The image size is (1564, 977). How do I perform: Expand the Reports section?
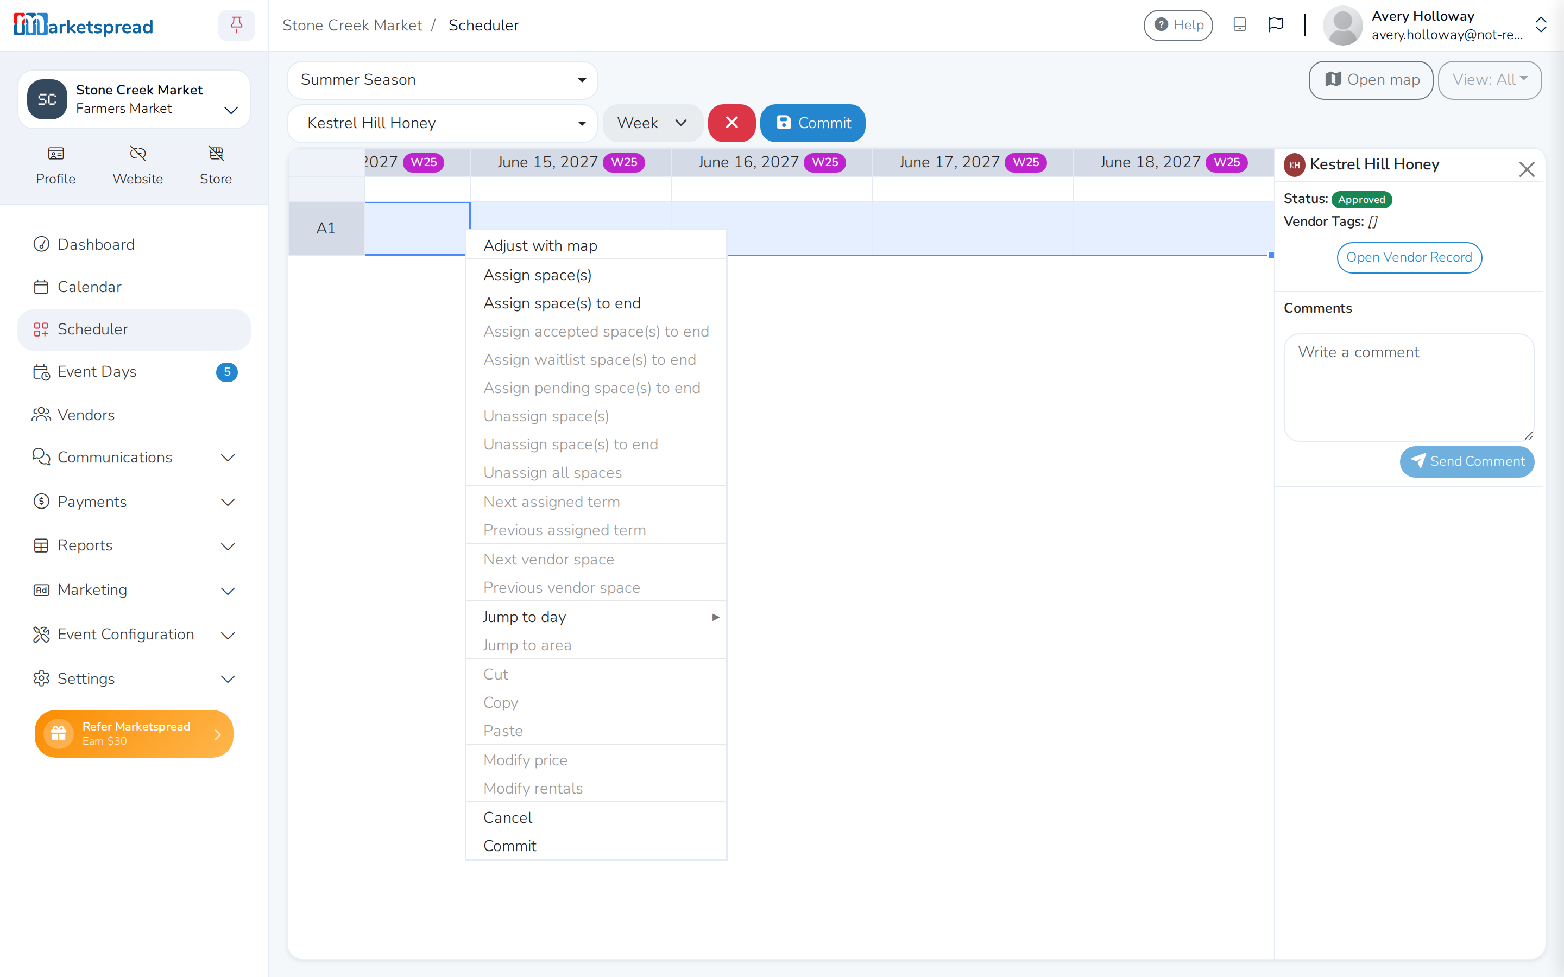134,546
